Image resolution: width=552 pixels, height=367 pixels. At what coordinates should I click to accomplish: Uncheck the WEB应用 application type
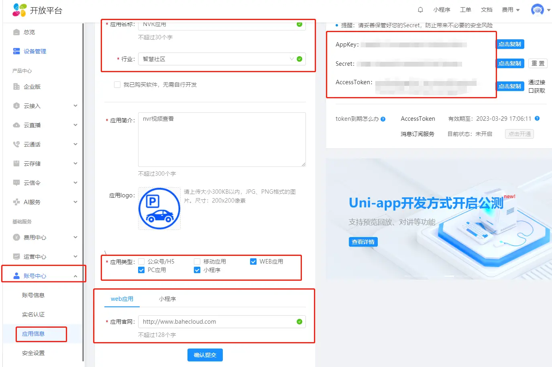point(253,261)
